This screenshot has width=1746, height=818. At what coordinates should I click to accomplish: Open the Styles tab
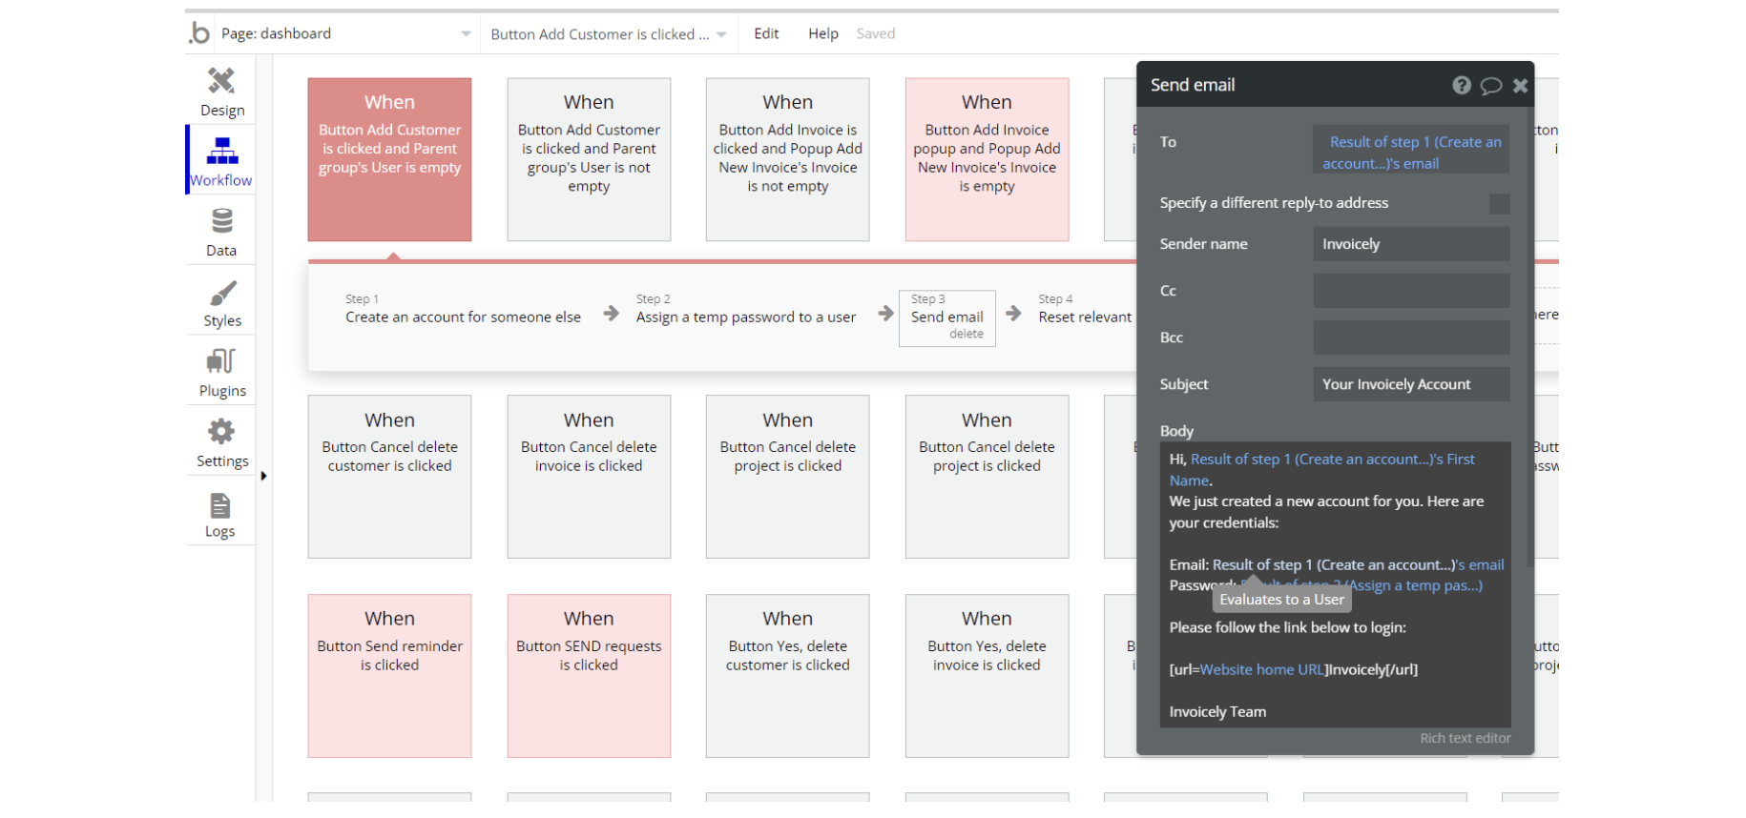coord(221,302)
